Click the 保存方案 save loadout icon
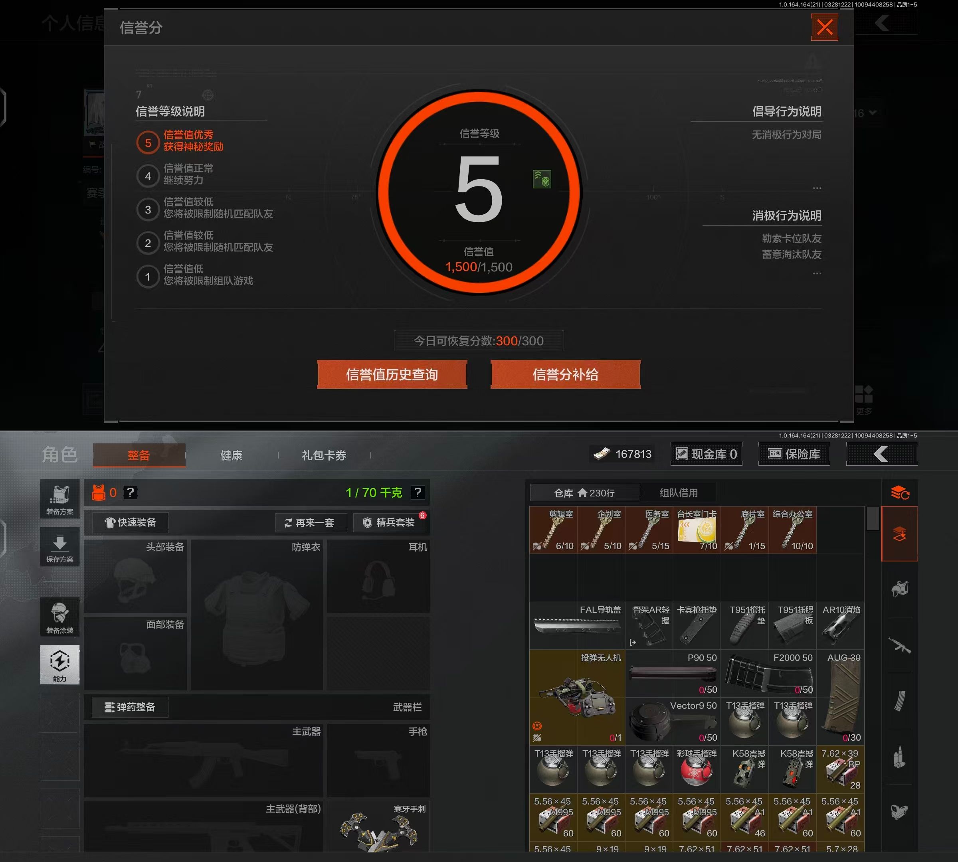The height and width of the screenshot is (862, 958). click(60, 547)
